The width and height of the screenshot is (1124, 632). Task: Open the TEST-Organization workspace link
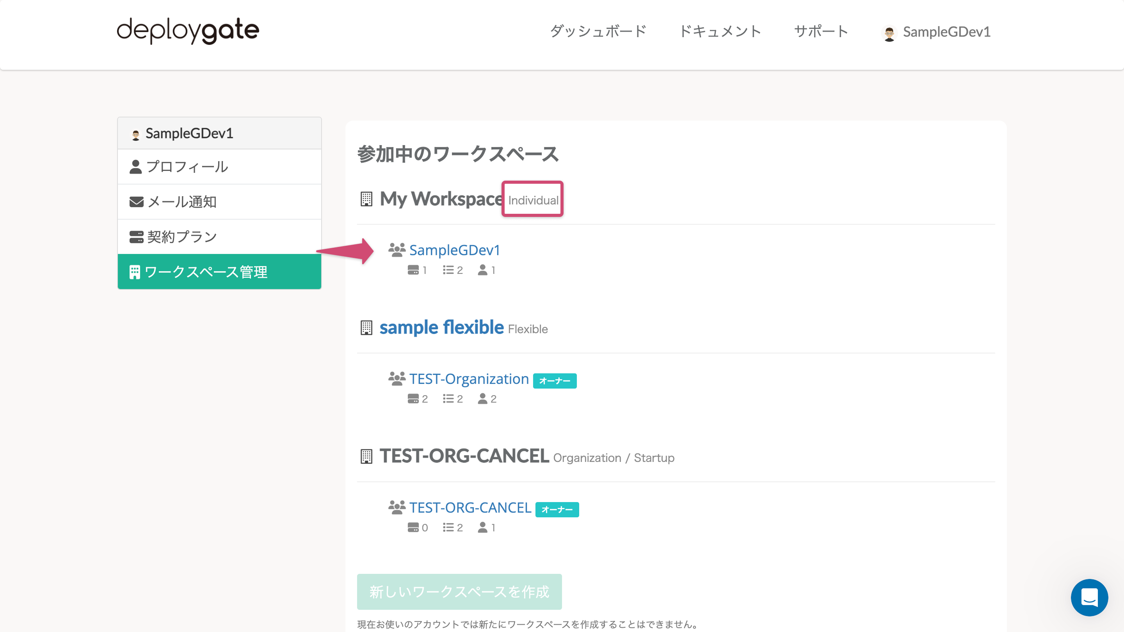(x=469, y=378)
